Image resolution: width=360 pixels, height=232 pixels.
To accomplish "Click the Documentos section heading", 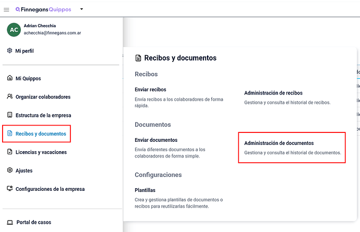I will (153, 125).
